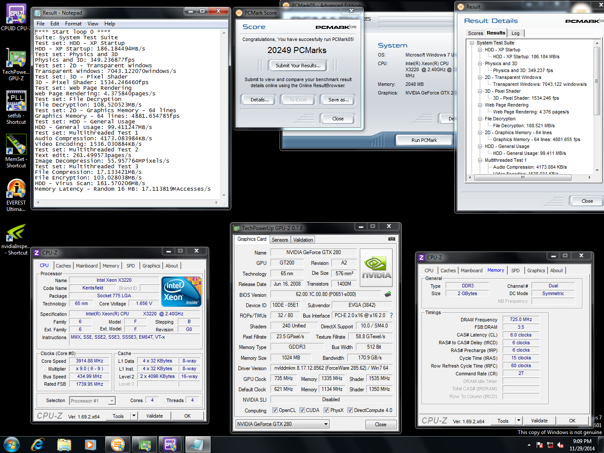The width and height of the screenshot is (604, 453).
Task: Open the TechPowerUp GPU-Z desktop shortcut
Action: (x=16, y=63)
